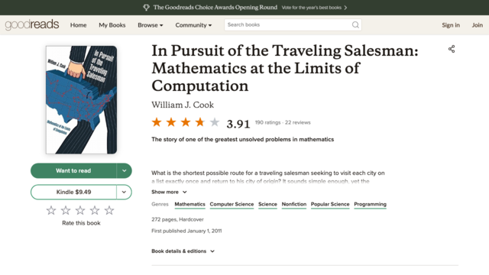Click the search magnifier icon
Image resolution: width=489 pixels, height=275 pixels.
[355, 25]
